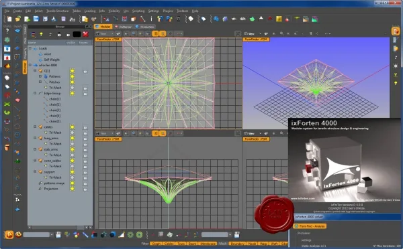Expand the Patterns tree node
The height and width of the screenshot is (249, 403).
coord(40,76)
